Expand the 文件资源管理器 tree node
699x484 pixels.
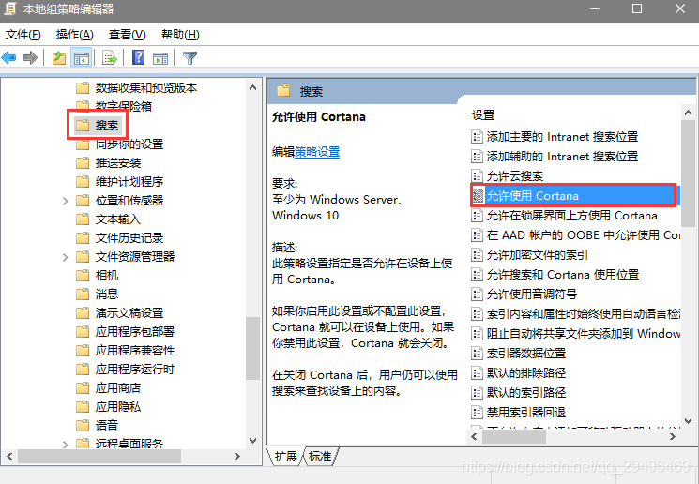point(65,257)
